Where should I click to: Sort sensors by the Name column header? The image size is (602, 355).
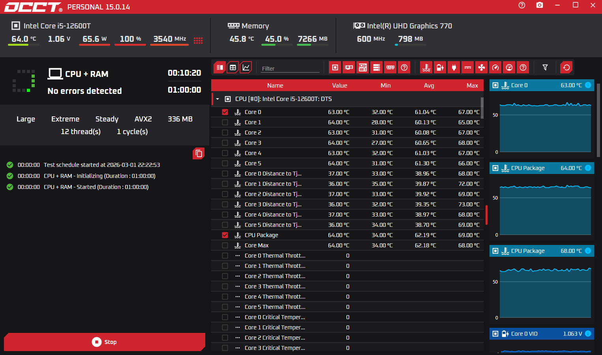275,86
